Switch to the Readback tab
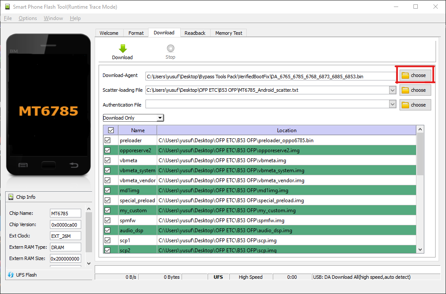The height and width of the screenshot is (294, 446). click(x=195, y=33)
